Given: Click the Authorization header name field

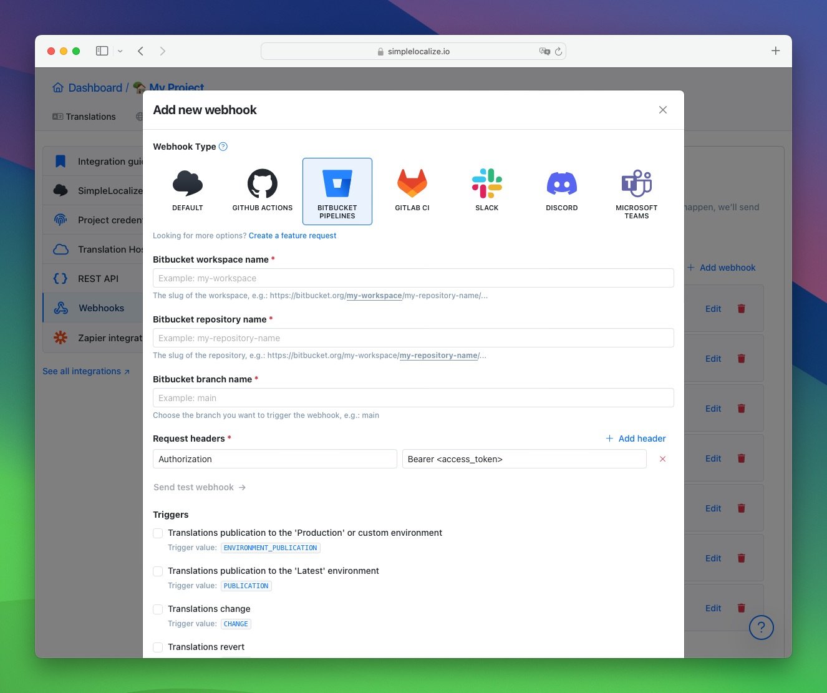Looking at the screenshot, I should pos(274,459).
